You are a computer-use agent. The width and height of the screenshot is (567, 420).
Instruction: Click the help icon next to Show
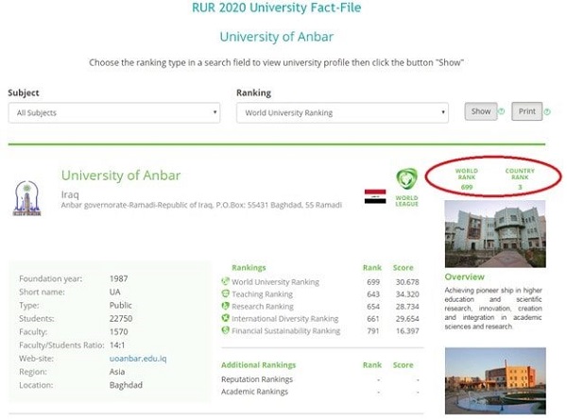(x=501, y=111)
